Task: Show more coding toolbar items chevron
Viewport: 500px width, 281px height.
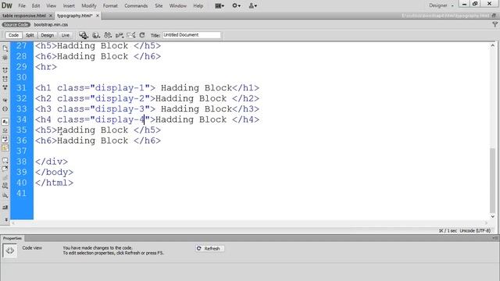Action: coord(6,220)
